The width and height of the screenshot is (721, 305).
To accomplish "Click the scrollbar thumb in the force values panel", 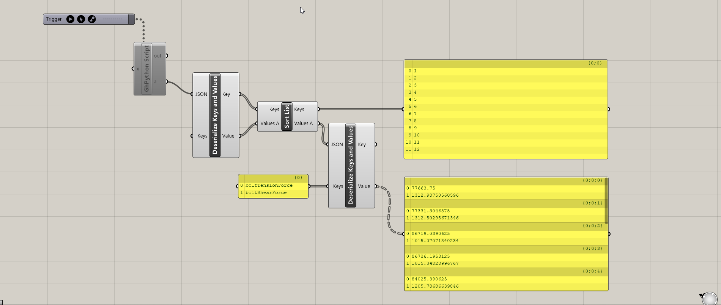I will (x=606, y=201).
